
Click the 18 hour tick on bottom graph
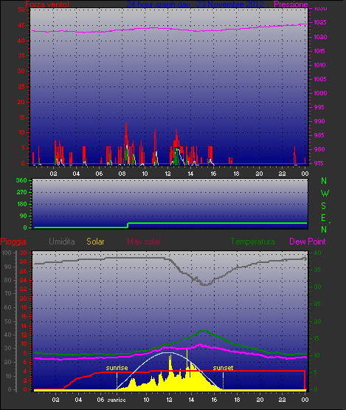[237, 400]
